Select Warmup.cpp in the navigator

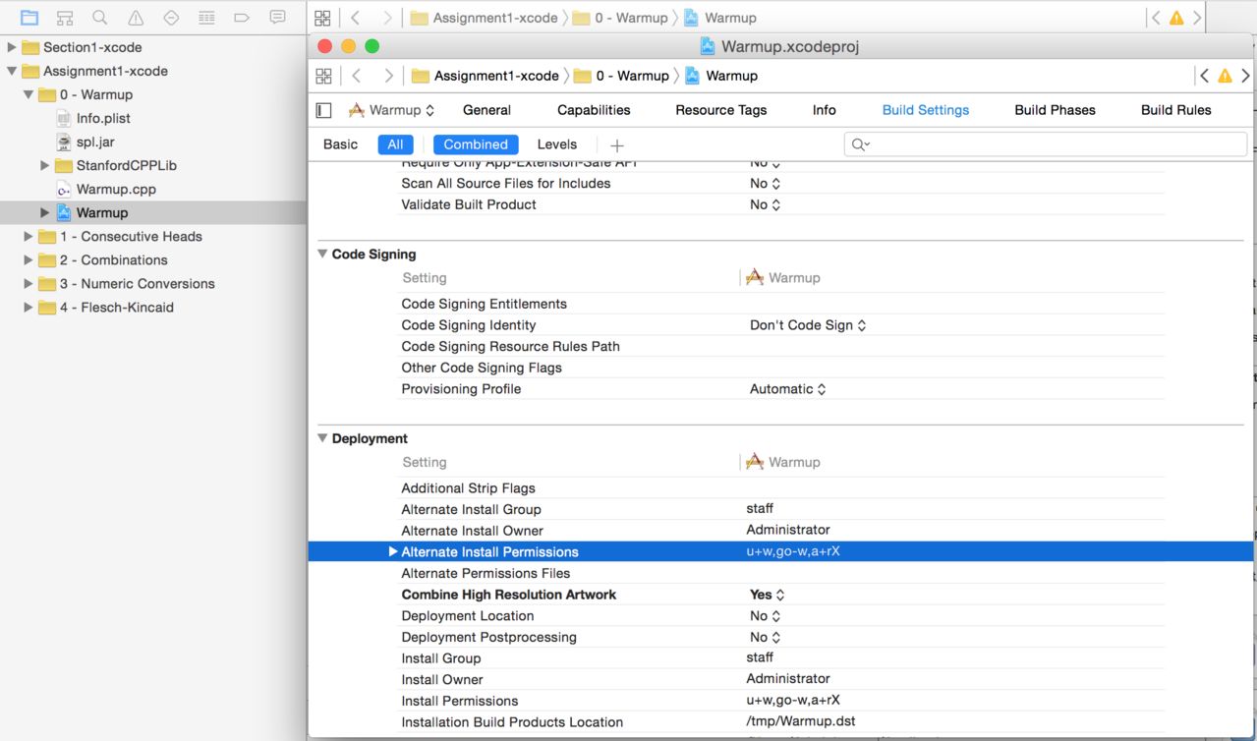click(x=116, y=189)
